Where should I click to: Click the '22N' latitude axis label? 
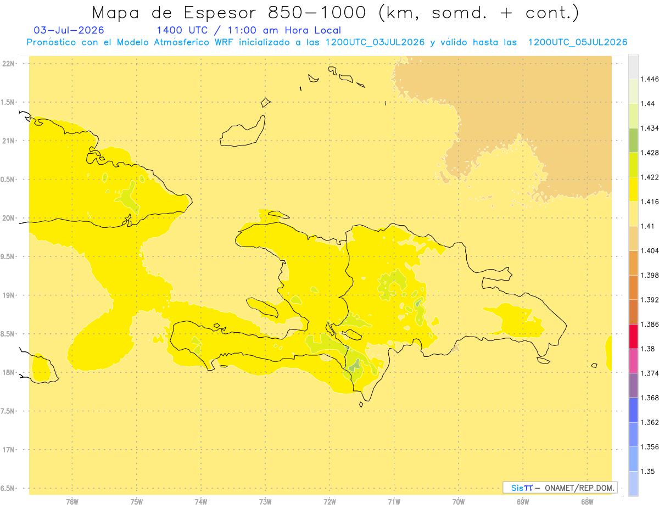click(x=8, y=63)
